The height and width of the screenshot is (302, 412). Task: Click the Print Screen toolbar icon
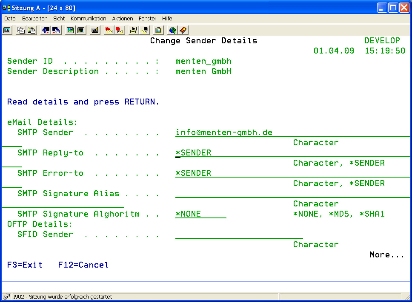[x=7, y=30]
